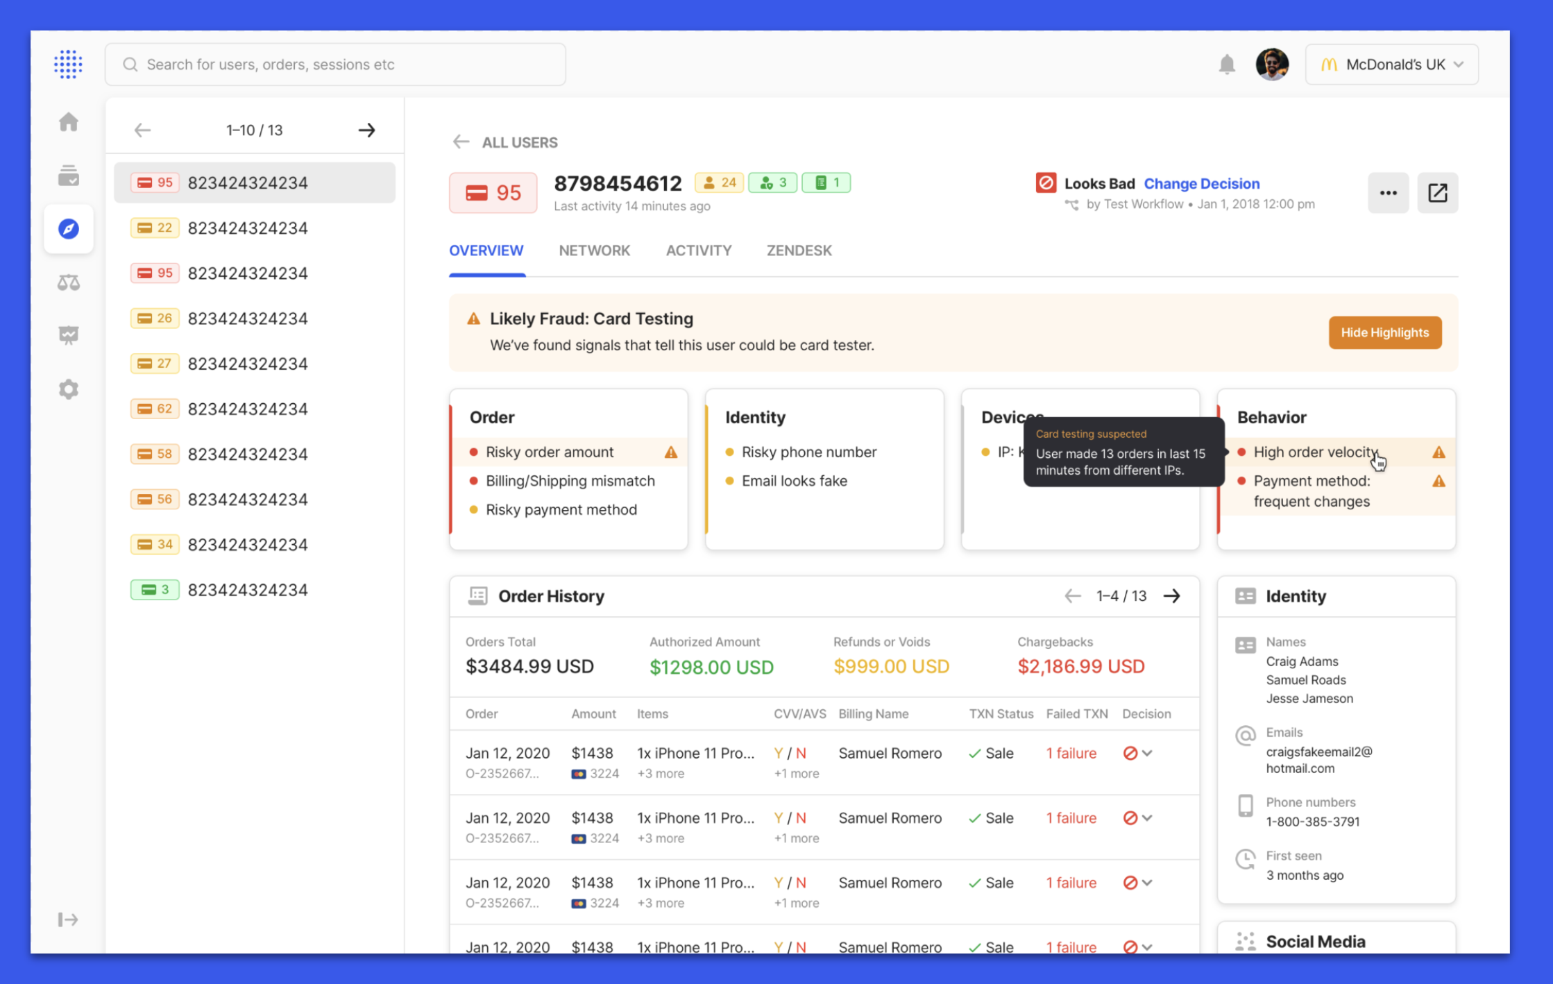
Task: Open the Settings gear in sidebar
Action: tap(69, 389)
